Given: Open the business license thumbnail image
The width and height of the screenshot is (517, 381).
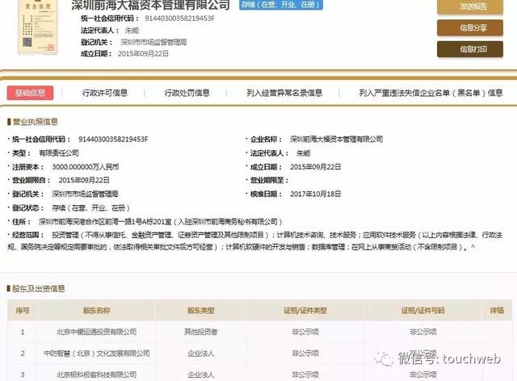Looking at the screenshot, I should [x=38, y=27].
